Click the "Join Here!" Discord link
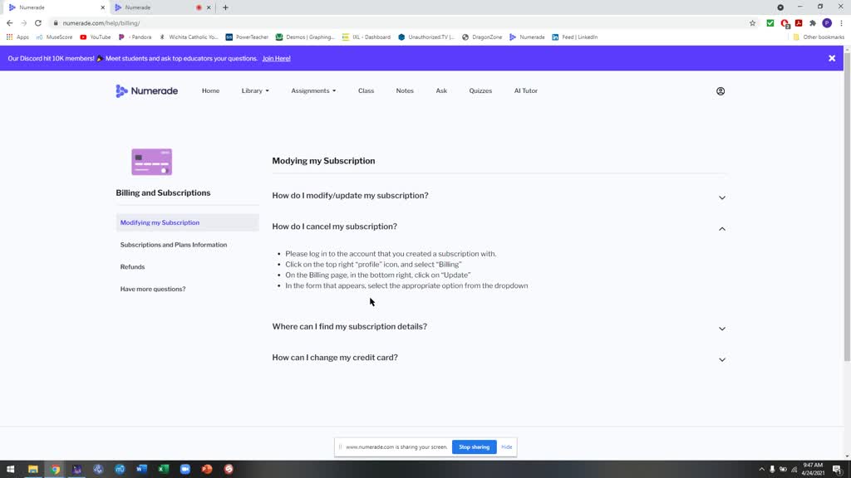 pyautogui.click(x=276, y=59)
